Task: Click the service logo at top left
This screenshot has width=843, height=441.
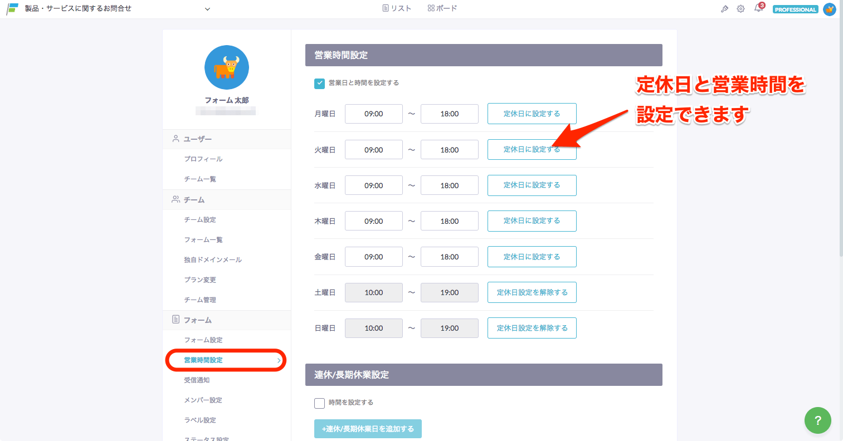Action: [12, 8]
